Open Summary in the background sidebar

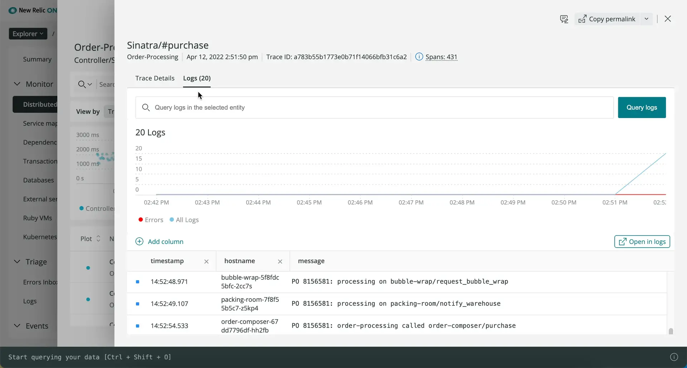pos(37,59)
